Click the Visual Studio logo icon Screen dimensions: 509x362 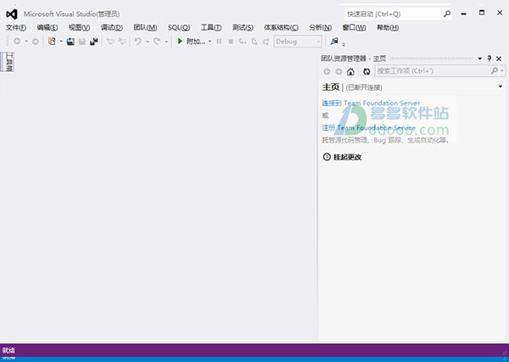tap(12, 14)
